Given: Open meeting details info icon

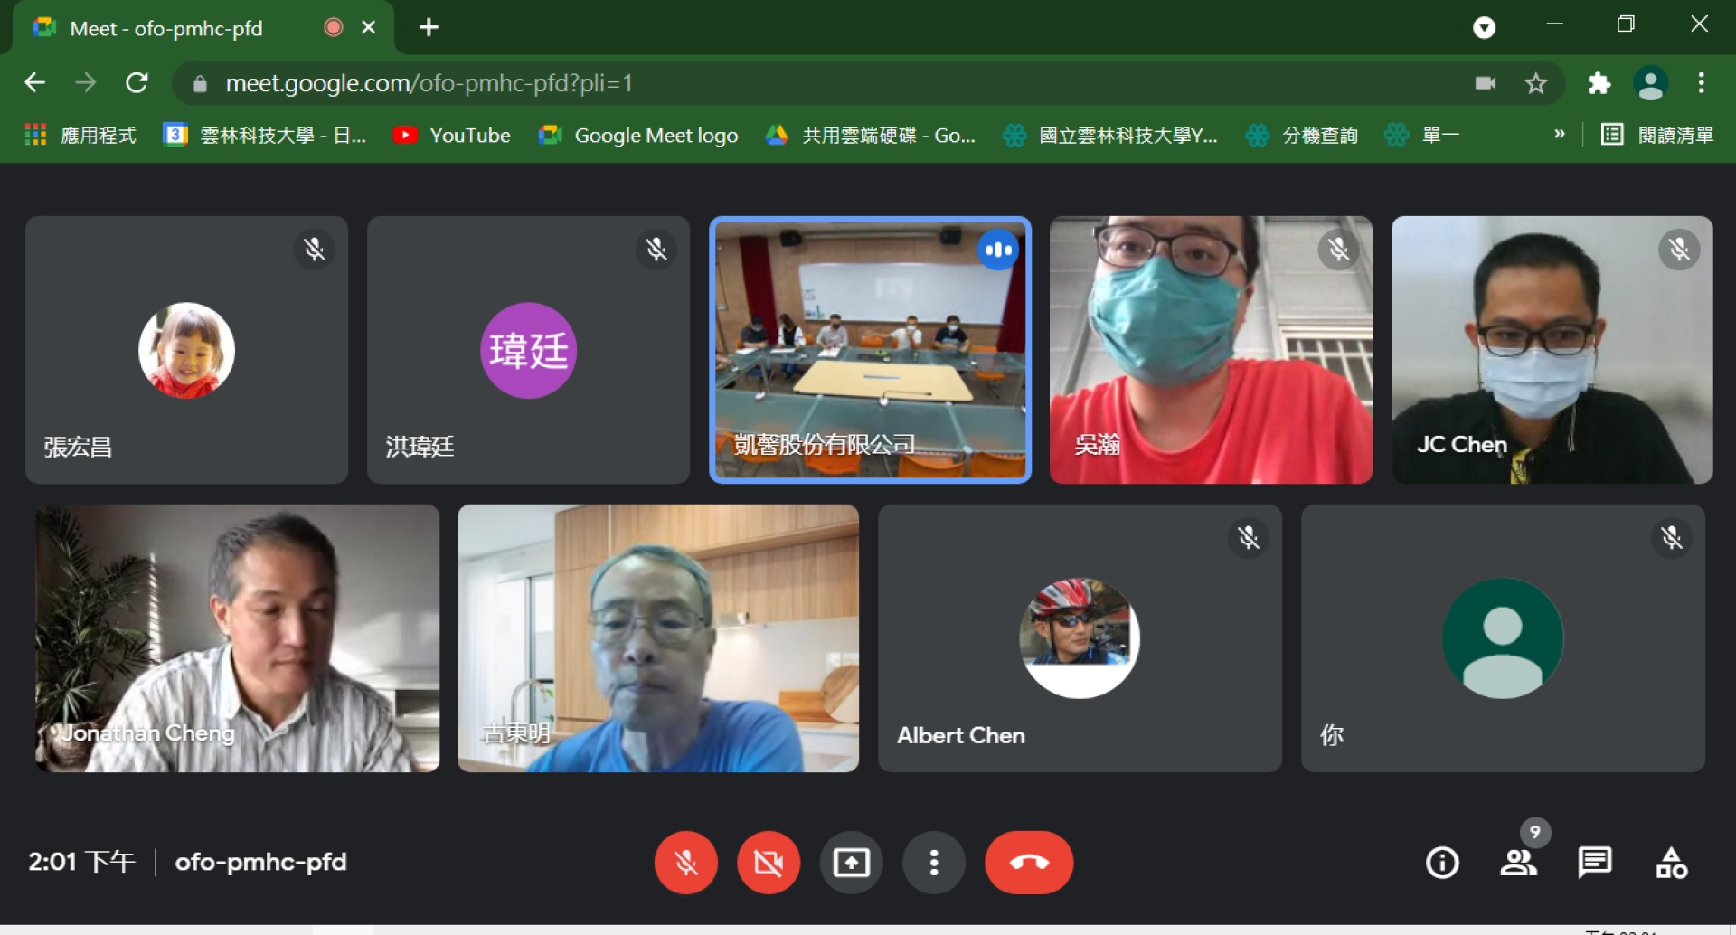Looking at the screenshot, I should coord(1441,863).
